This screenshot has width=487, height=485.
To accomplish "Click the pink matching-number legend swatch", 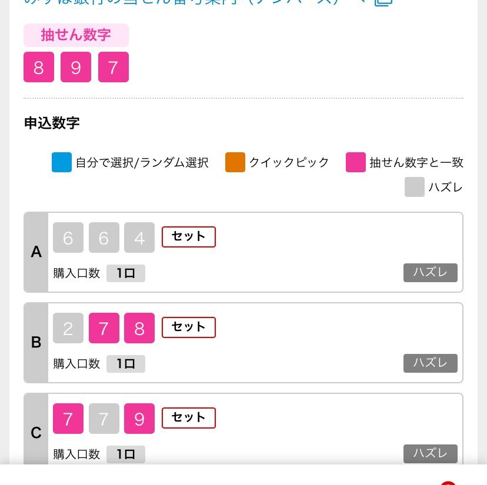I will tap(356, 162).
